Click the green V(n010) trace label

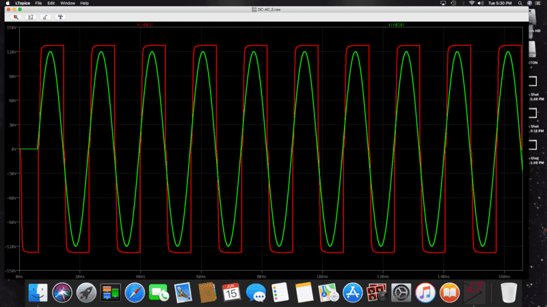click(396, 25)
